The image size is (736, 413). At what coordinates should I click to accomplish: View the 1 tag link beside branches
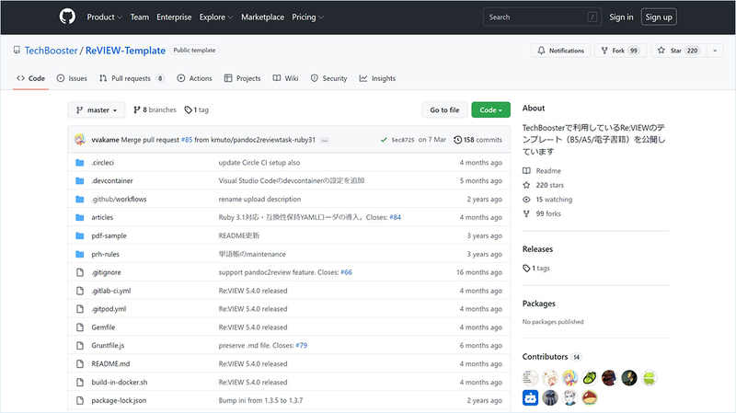[x=197, y=109]
